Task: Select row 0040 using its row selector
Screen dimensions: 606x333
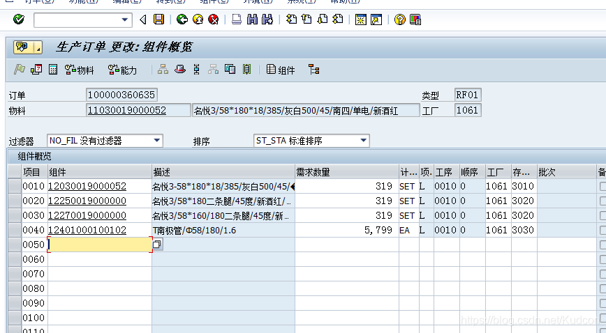Action: click(15, 231)
